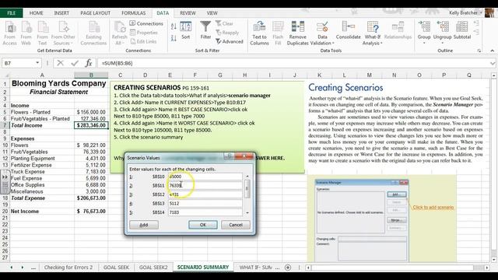Click $B$10 value field

pos(205,177)
